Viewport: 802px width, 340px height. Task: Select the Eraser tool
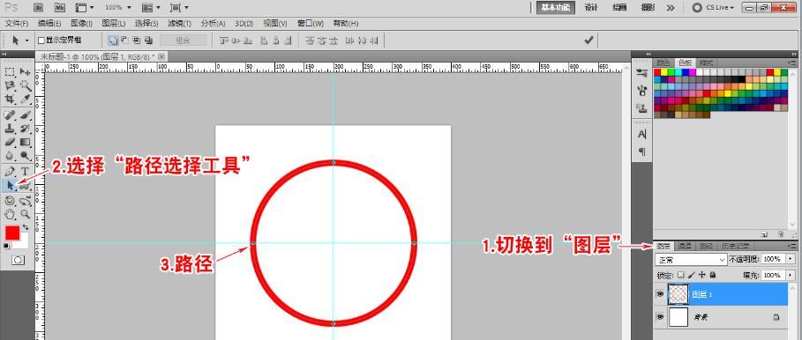pyautogui.click(x=10, y=142)
